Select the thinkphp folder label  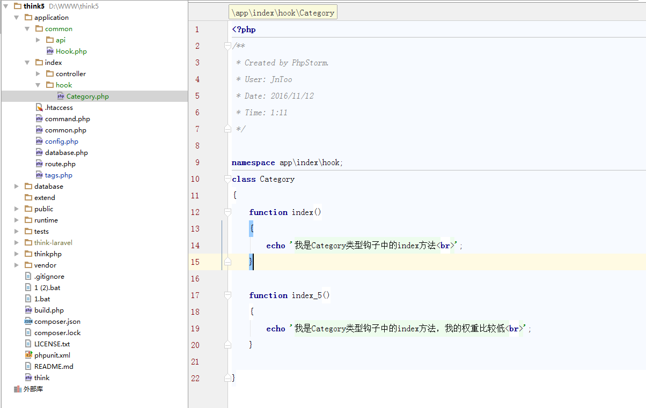click(x=48, y=254)
